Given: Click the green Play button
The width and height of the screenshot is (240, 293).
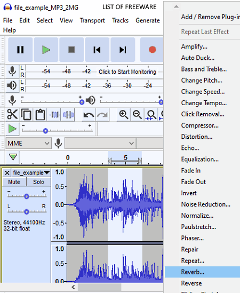Looking at the screenshot, I should 46,50.
